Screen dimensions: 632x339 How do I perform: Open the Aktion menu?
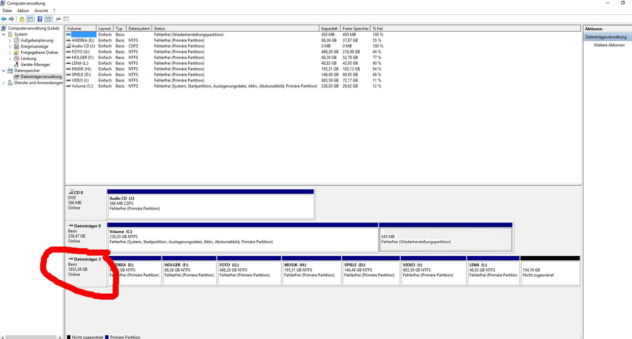point(23,10)
